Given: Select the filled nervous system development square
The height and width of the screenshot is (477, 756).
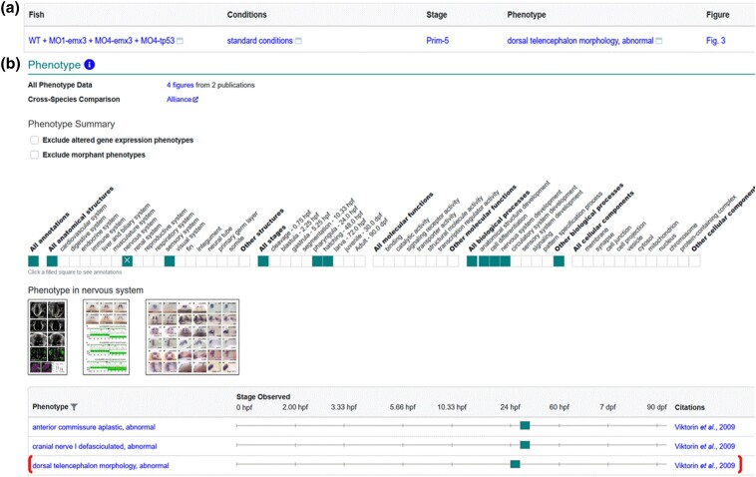Looking at the screenshot, I should pyautogui.click(x=505, y=260).
